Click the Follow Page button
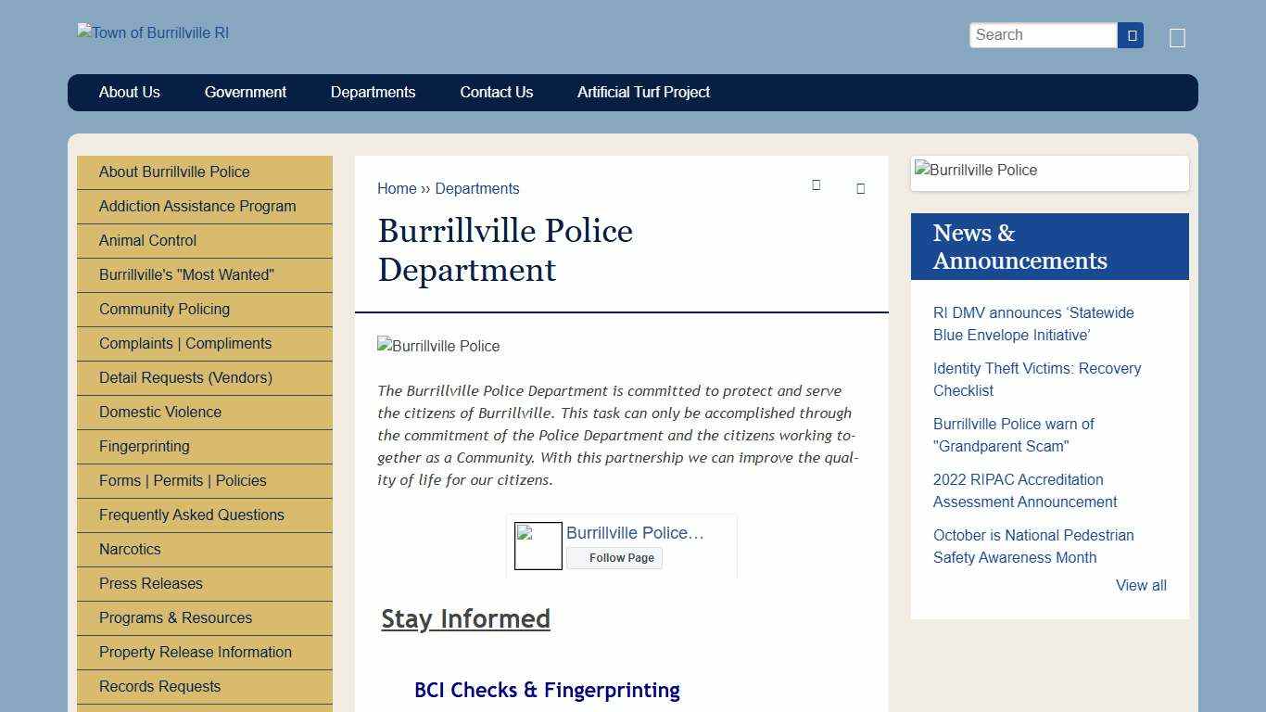The height and width of the screenshot is (712, 1266). [614, 557]
